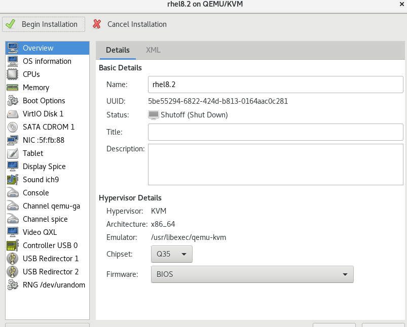Click the CPUs chip icon
The width and height of the screenshot is (407, 327).
pyautogui.click(x=13, y=74)
